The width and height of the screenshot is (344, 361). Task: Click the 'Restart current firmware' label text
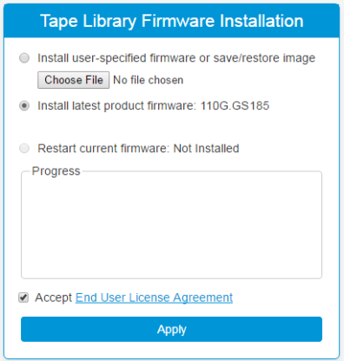coord(103,149)
